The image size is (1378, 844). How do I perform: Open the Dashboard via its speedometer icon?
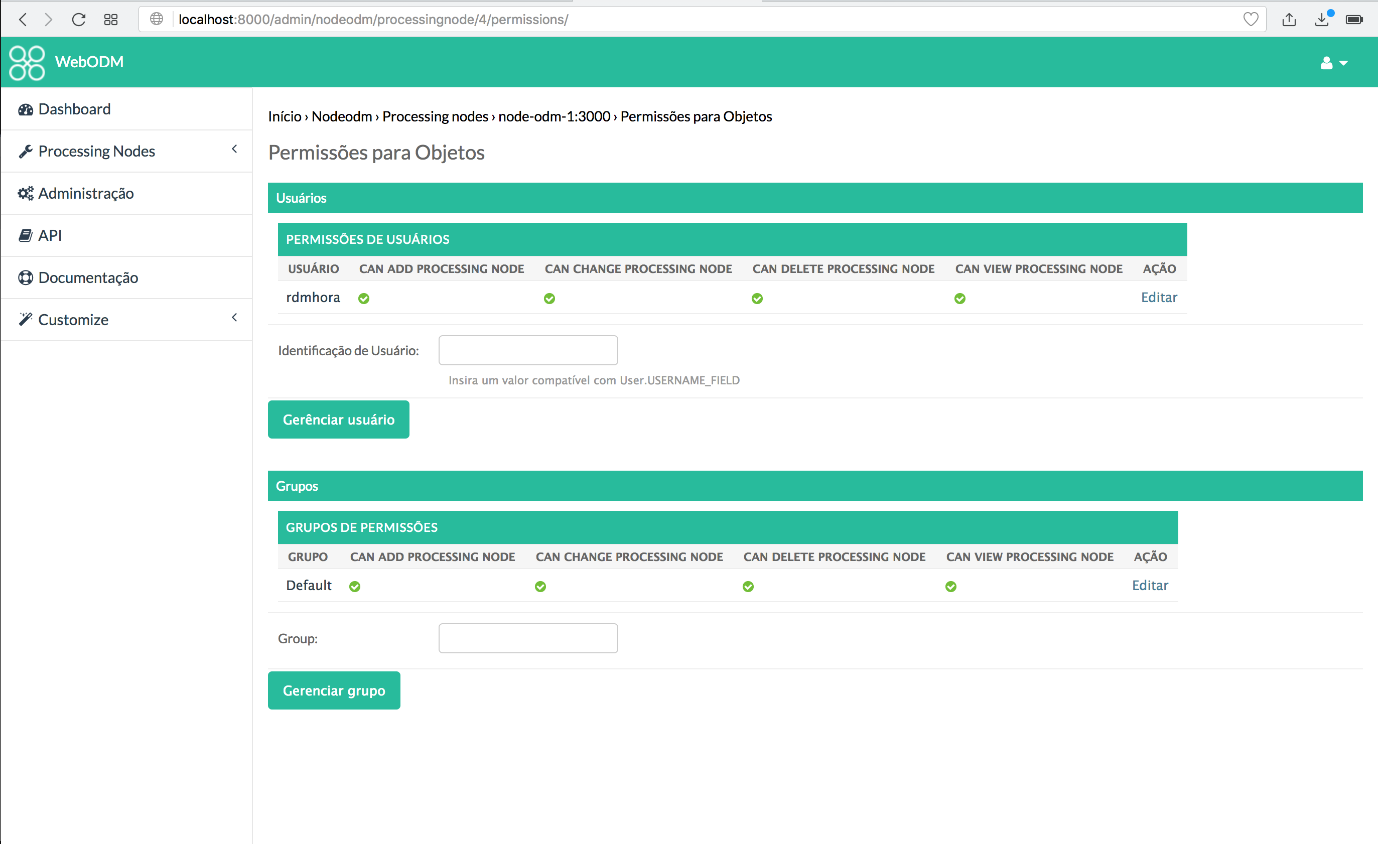tap(25, 109)
